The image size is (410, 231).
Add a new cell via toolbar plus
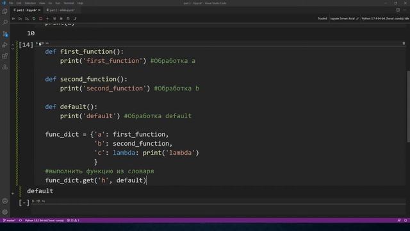(x=47, y=19)
